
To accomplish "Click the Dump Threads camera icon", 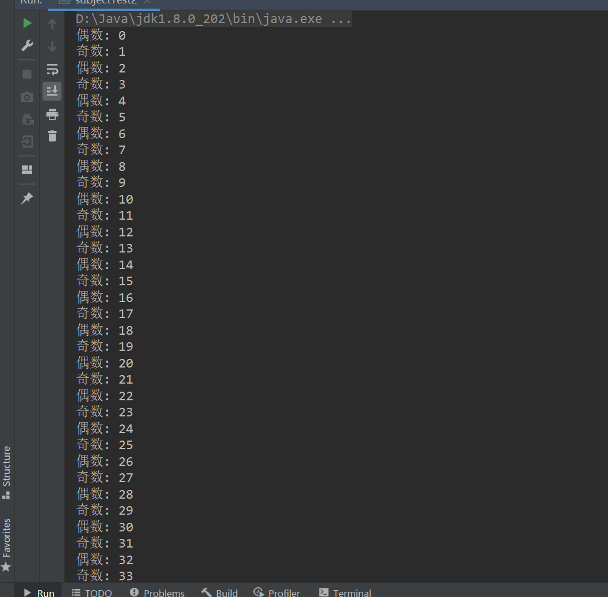I will 27,97.
